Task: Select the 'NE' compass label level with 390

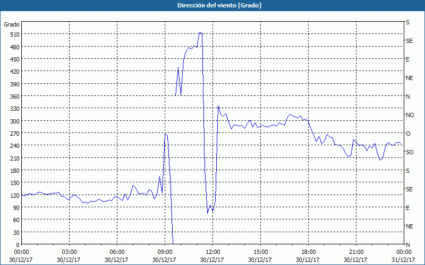Action: tap(409, 78)
